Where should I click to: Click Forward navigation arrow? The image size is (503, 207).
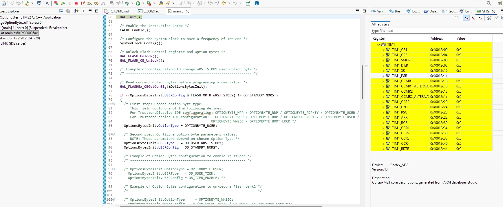click(235, 3)
